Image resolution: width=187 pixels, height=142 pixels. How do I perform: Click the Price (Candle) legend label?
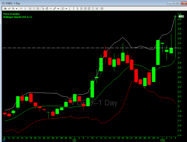point(11,14)
